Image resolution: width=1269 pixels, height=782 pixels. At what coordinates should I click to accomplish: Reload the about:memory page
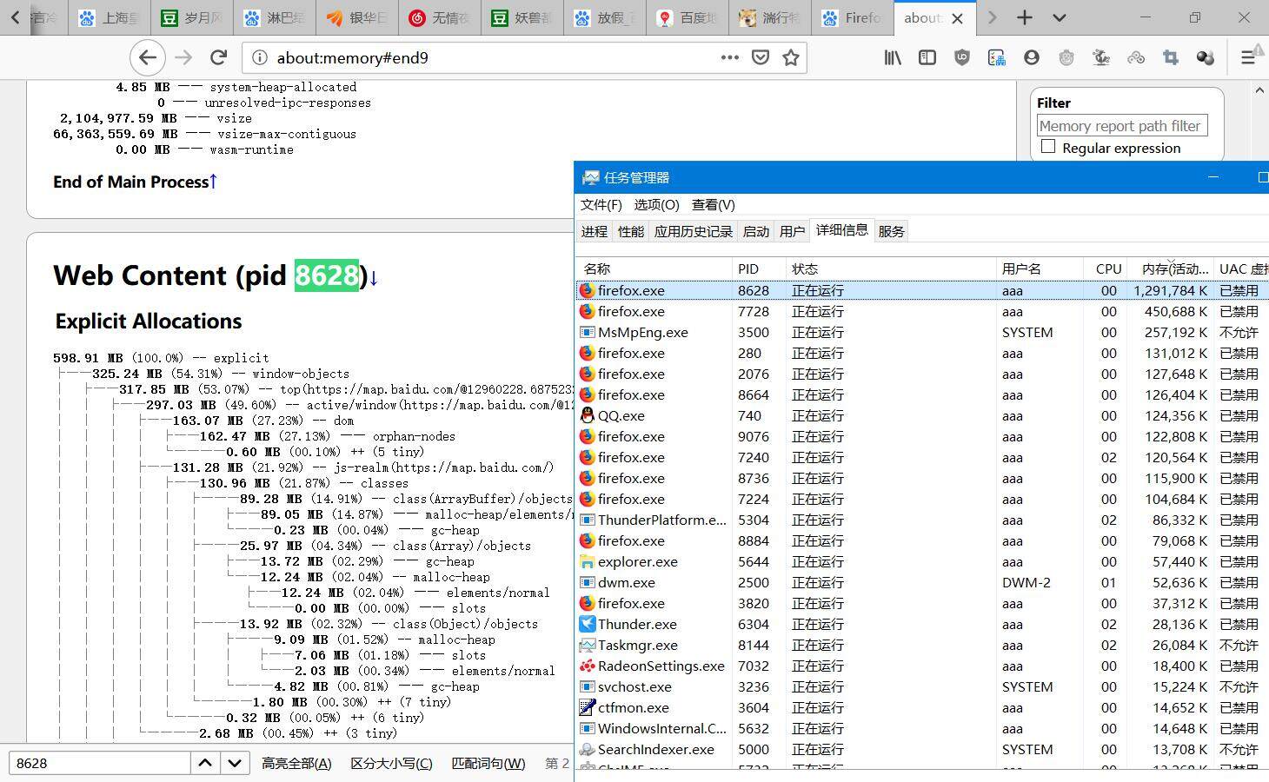(219, 57)
